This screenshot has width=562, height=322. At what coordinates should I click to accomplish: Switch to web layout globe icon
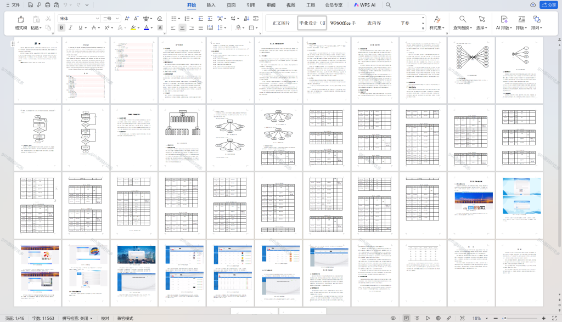tap(438, 318)
